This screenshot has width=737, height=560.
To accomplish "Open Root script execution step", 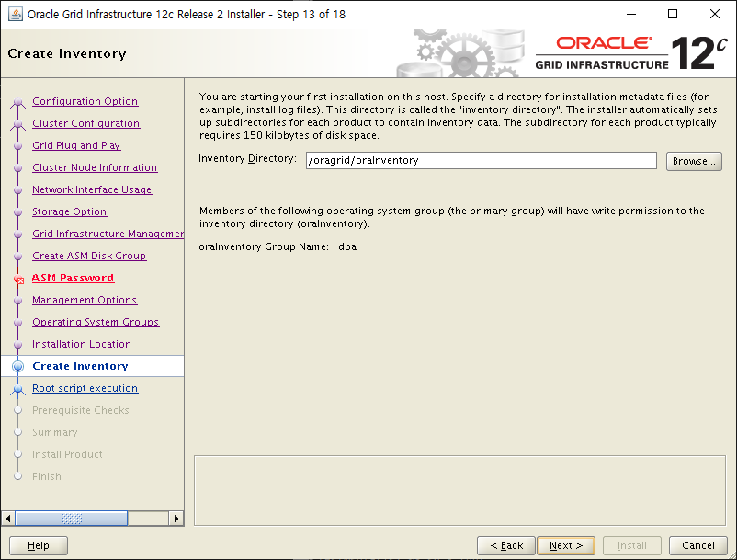I will point(85,388).
